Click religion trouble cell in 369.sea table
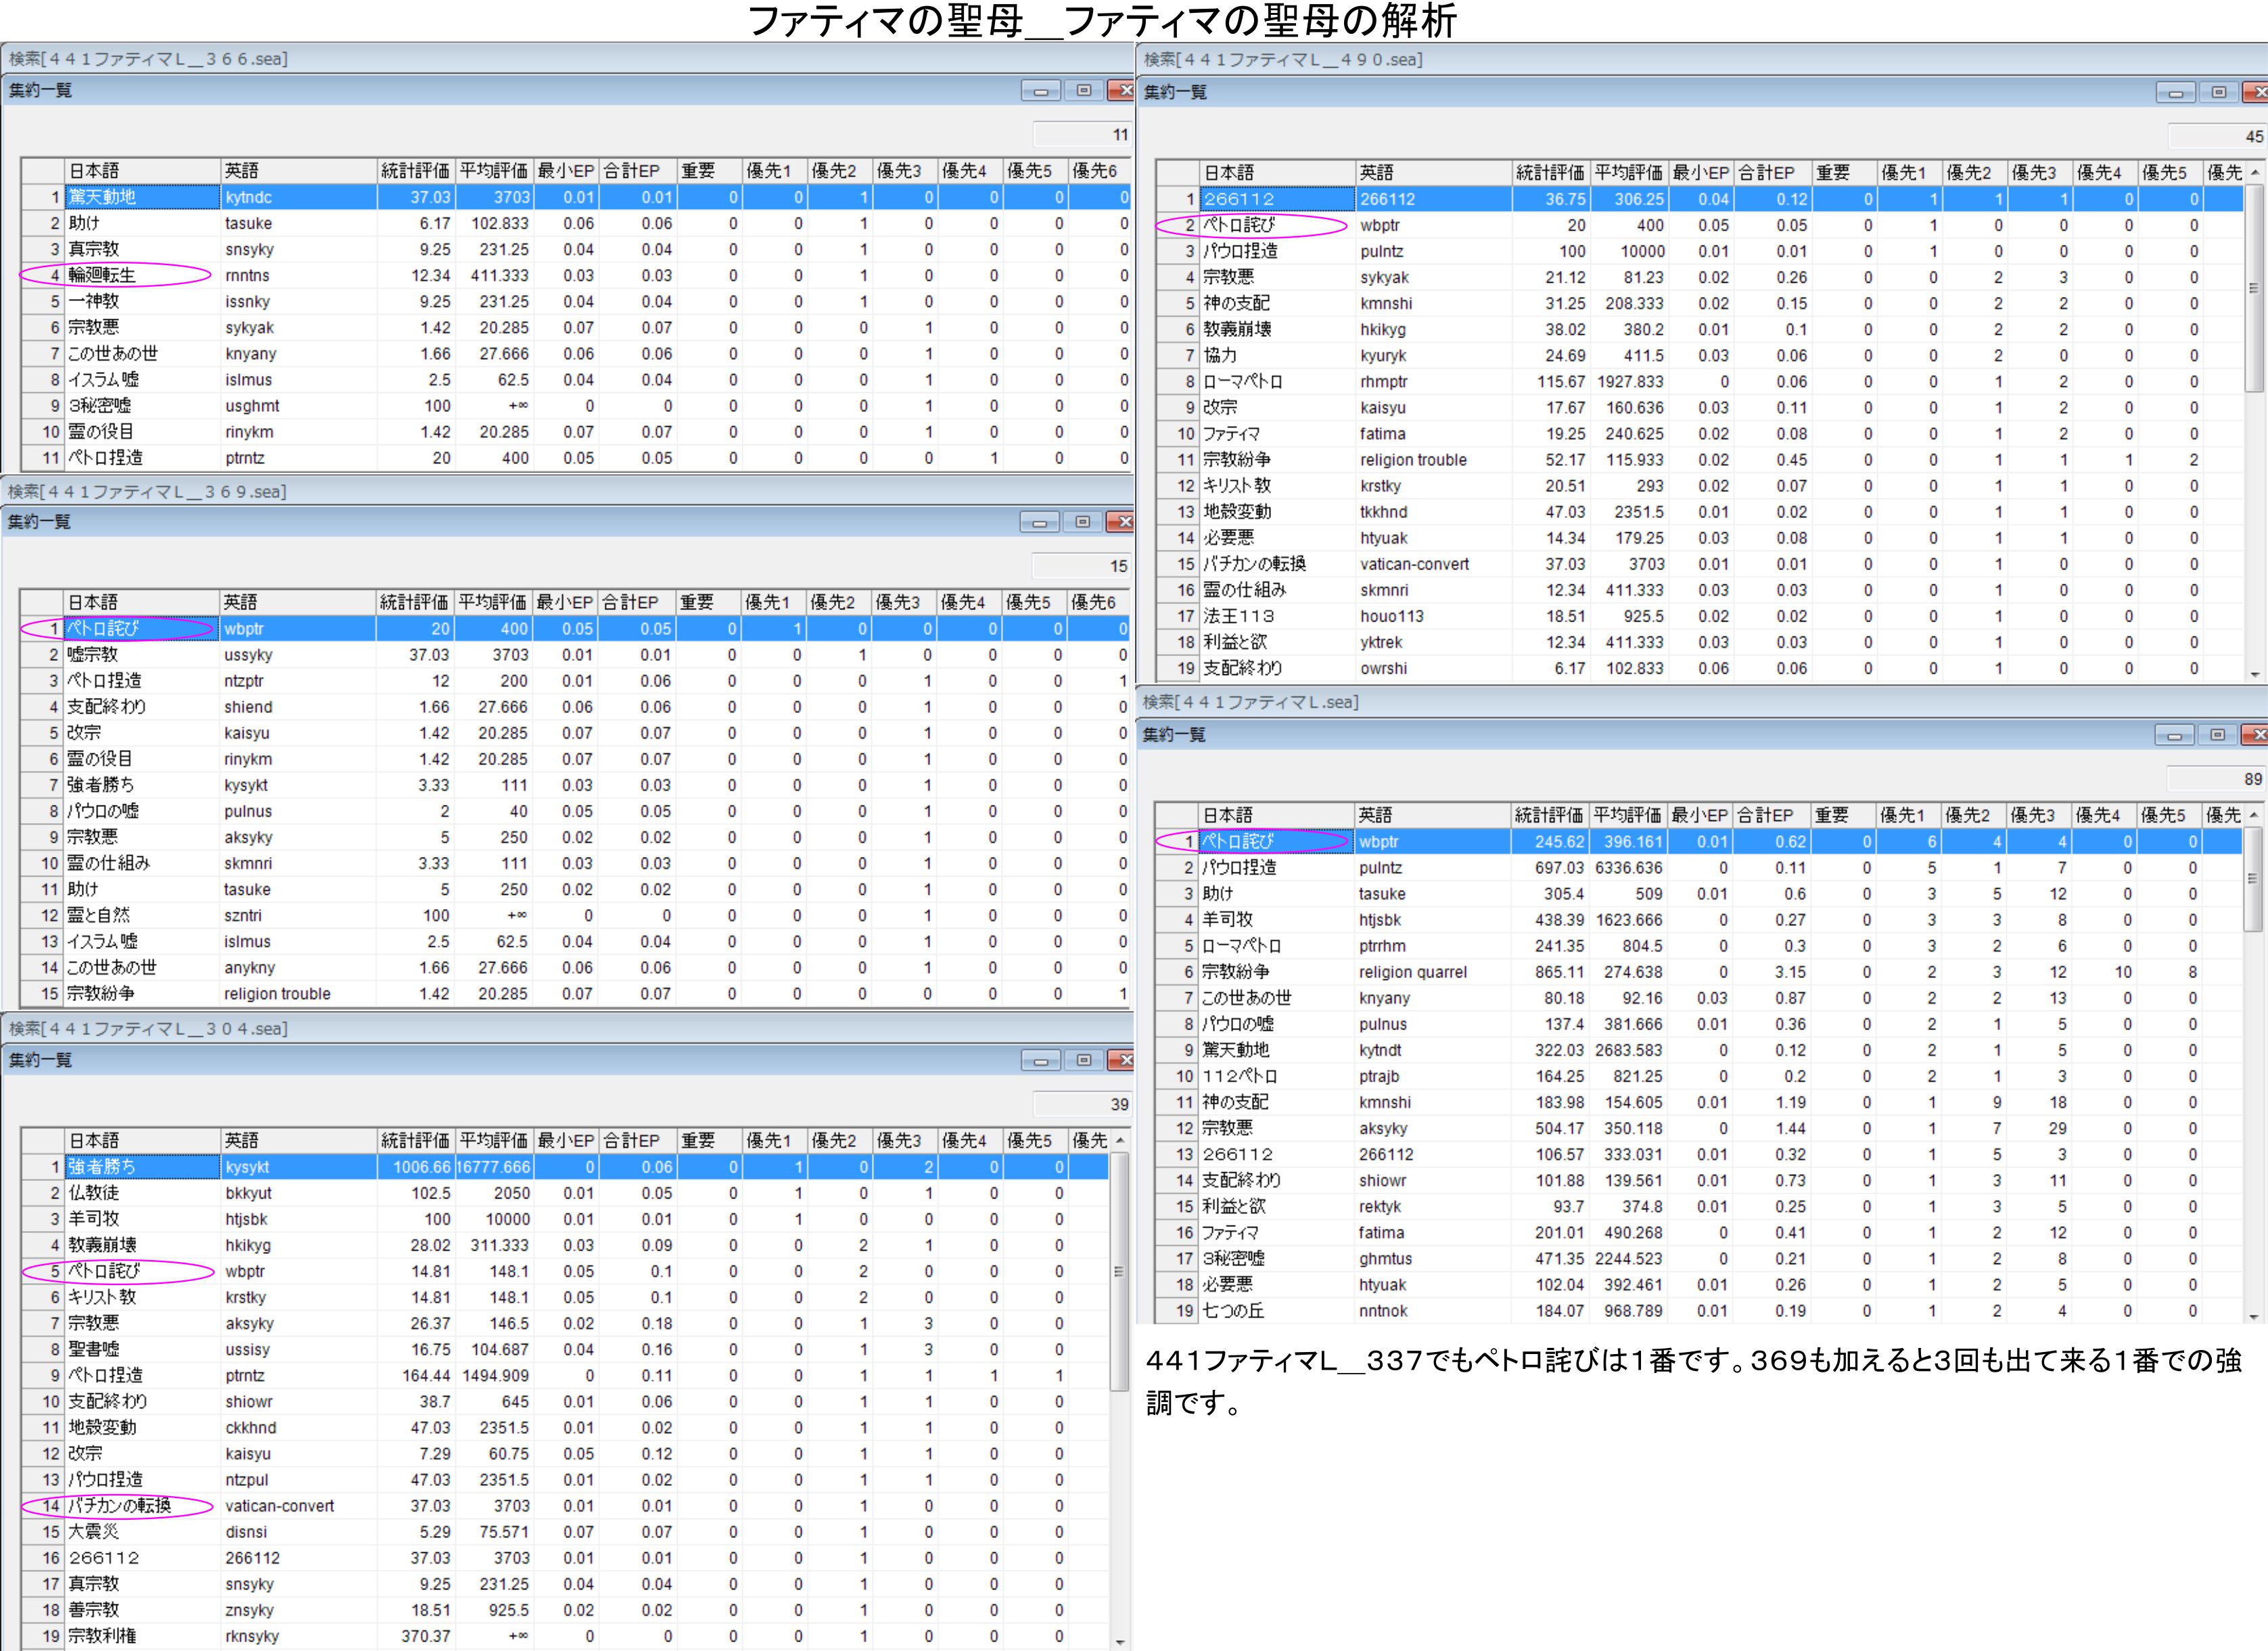This screenshot has height=1651, width=2268. pos(298,993)
